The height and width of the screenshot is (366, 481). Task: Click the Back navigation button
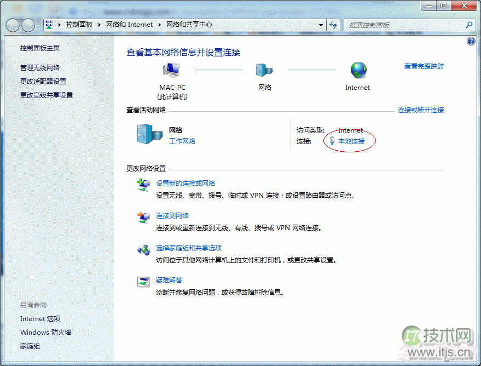tap(13, 25)
